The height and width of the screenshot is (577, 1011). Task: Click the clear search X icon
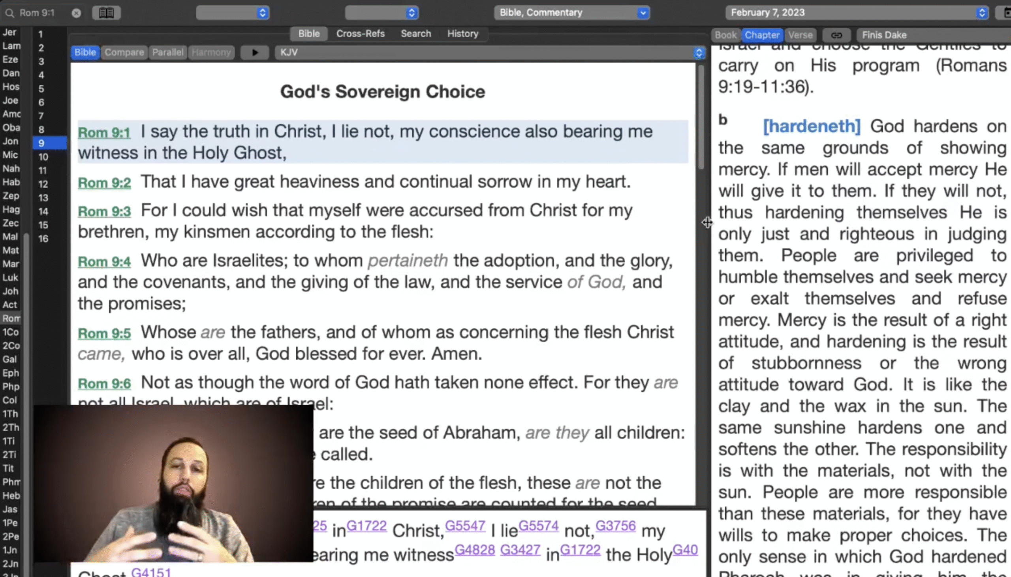coord(77,13)
